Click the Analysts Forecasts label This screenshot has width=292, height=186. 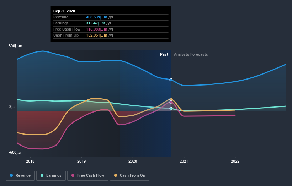click(x=191, y=54)
